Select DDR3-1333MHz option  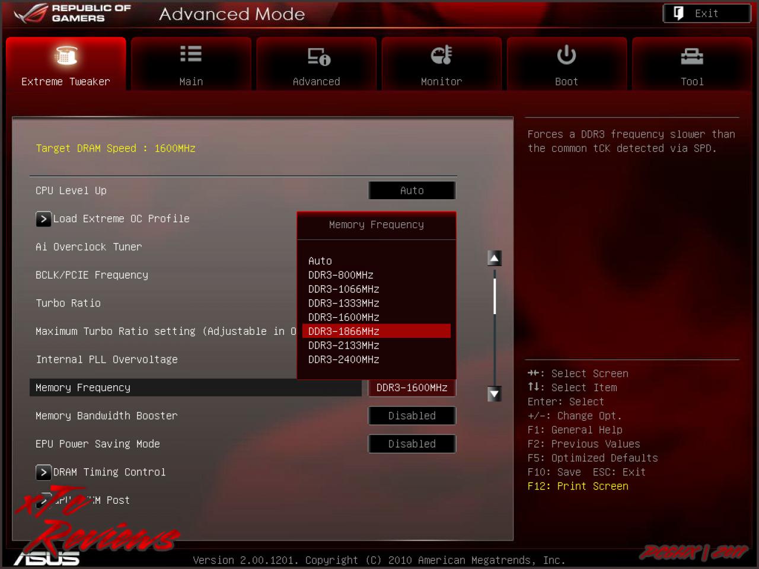[x=377, y=303]
